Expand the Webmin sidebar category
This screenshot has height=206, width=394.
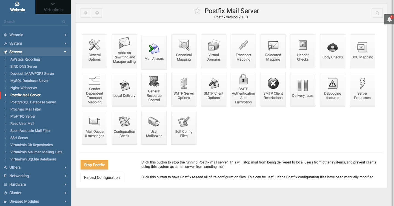pyautogui.click(x=35, y=35)
